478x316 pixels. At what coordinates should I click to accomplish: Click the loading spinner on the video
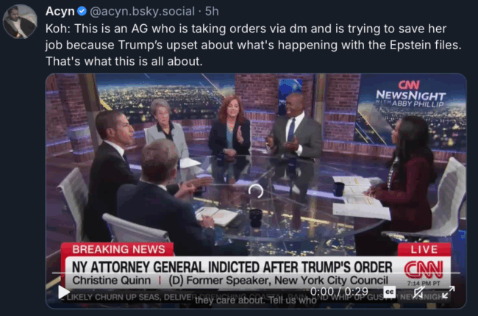255,191
